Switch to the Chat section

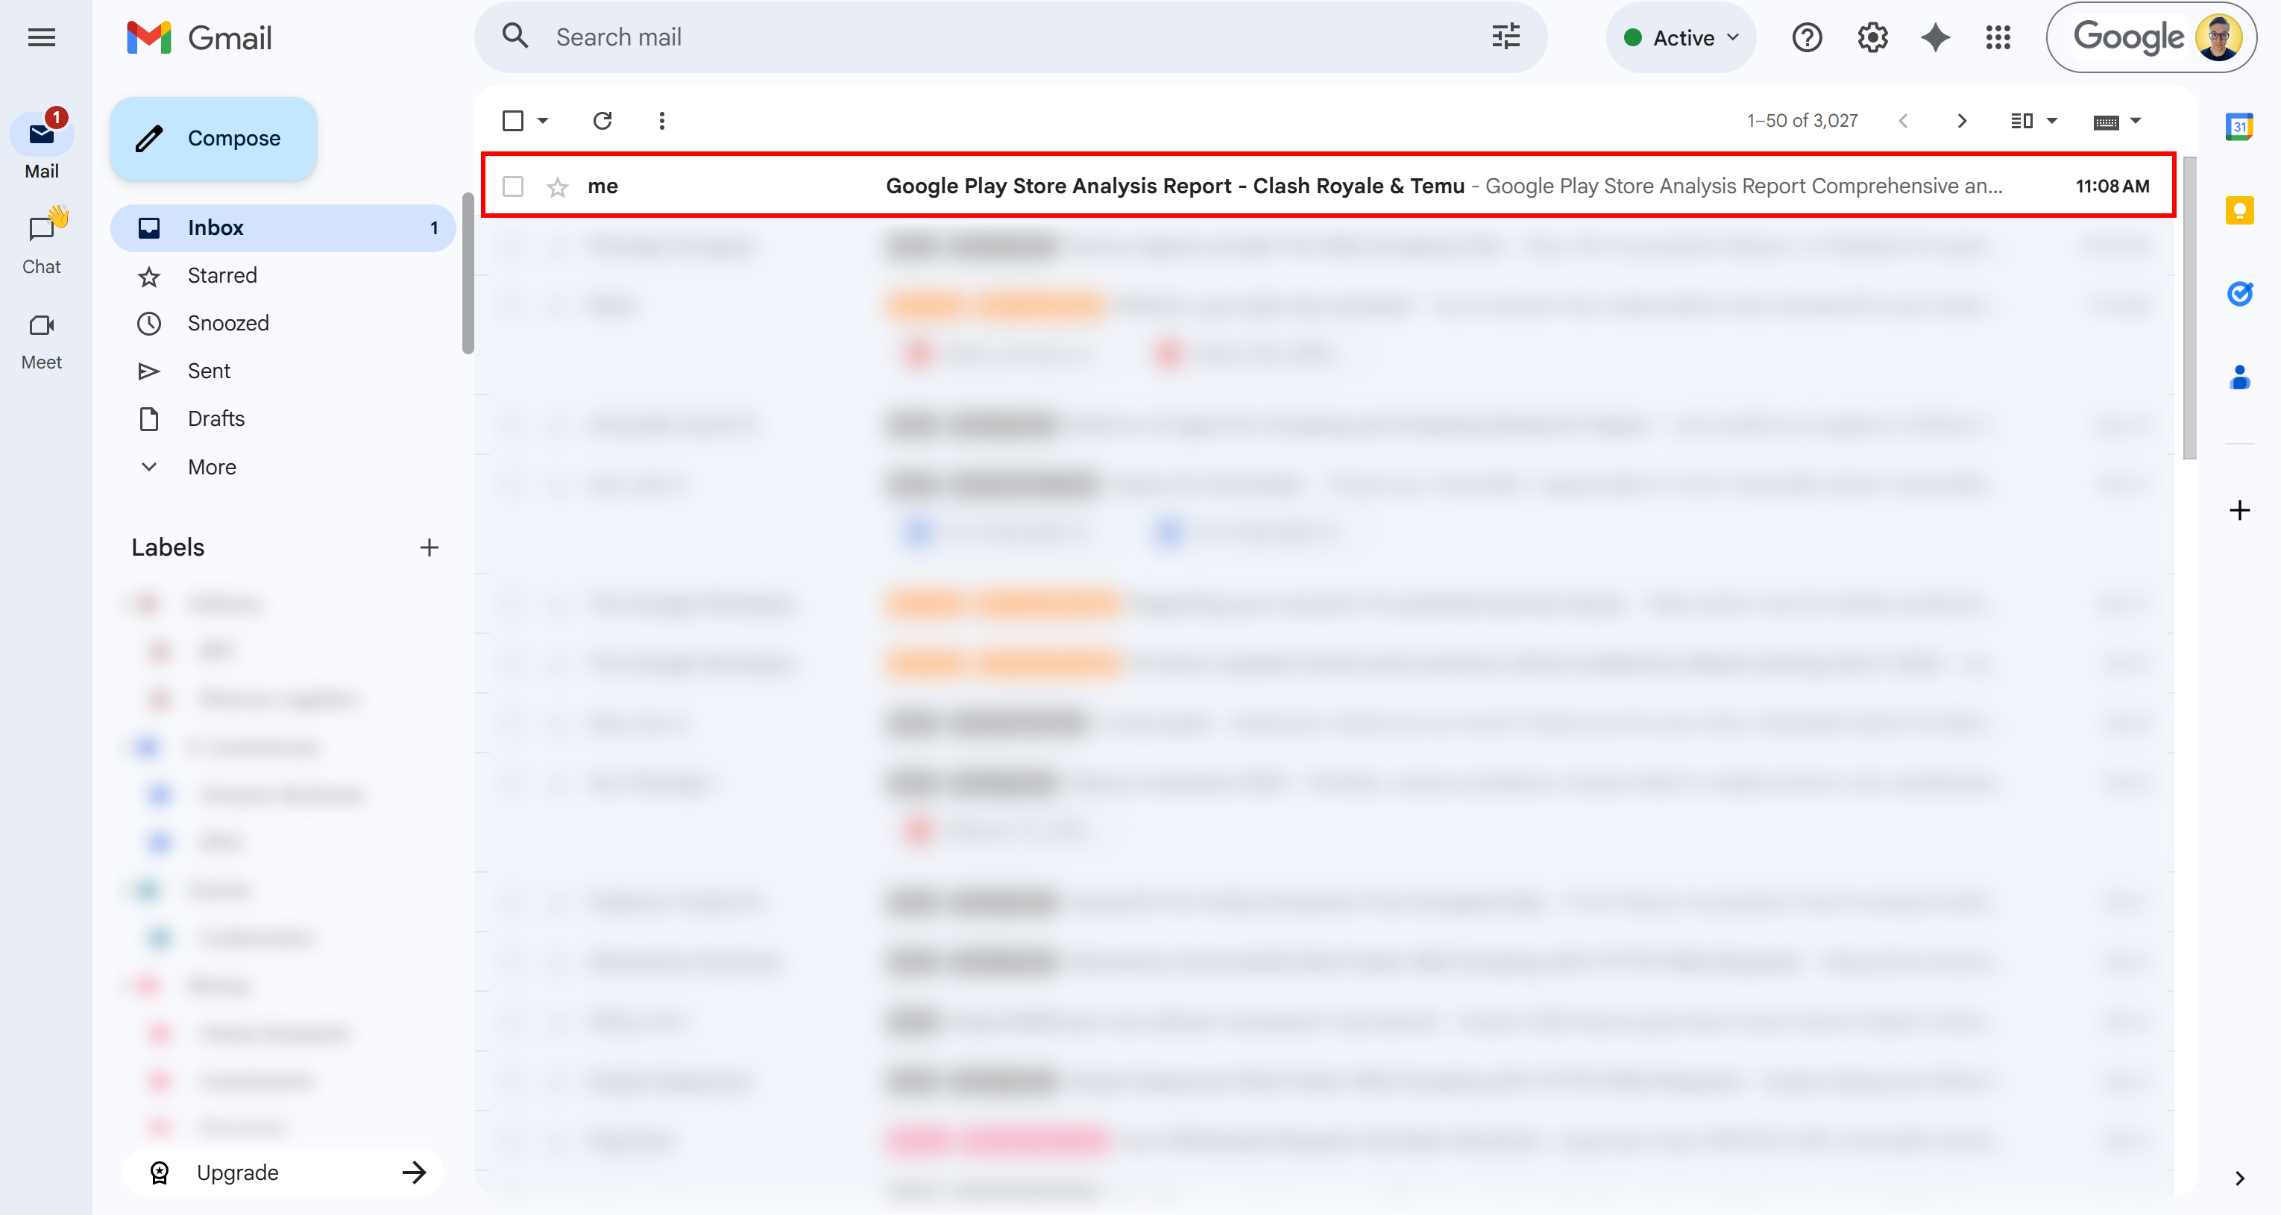click(41, 239)
